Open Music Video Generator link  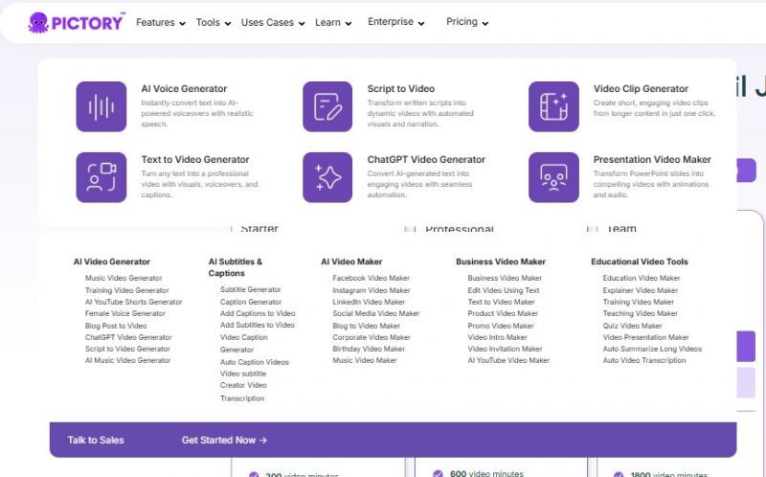pos(124,278)
